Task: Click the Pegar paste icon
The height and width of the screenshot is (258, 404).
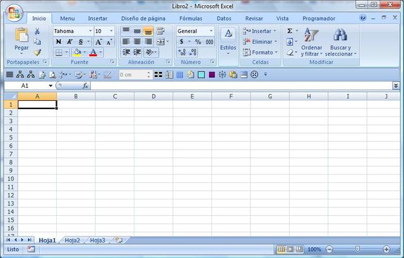Action: pos(21,35)
